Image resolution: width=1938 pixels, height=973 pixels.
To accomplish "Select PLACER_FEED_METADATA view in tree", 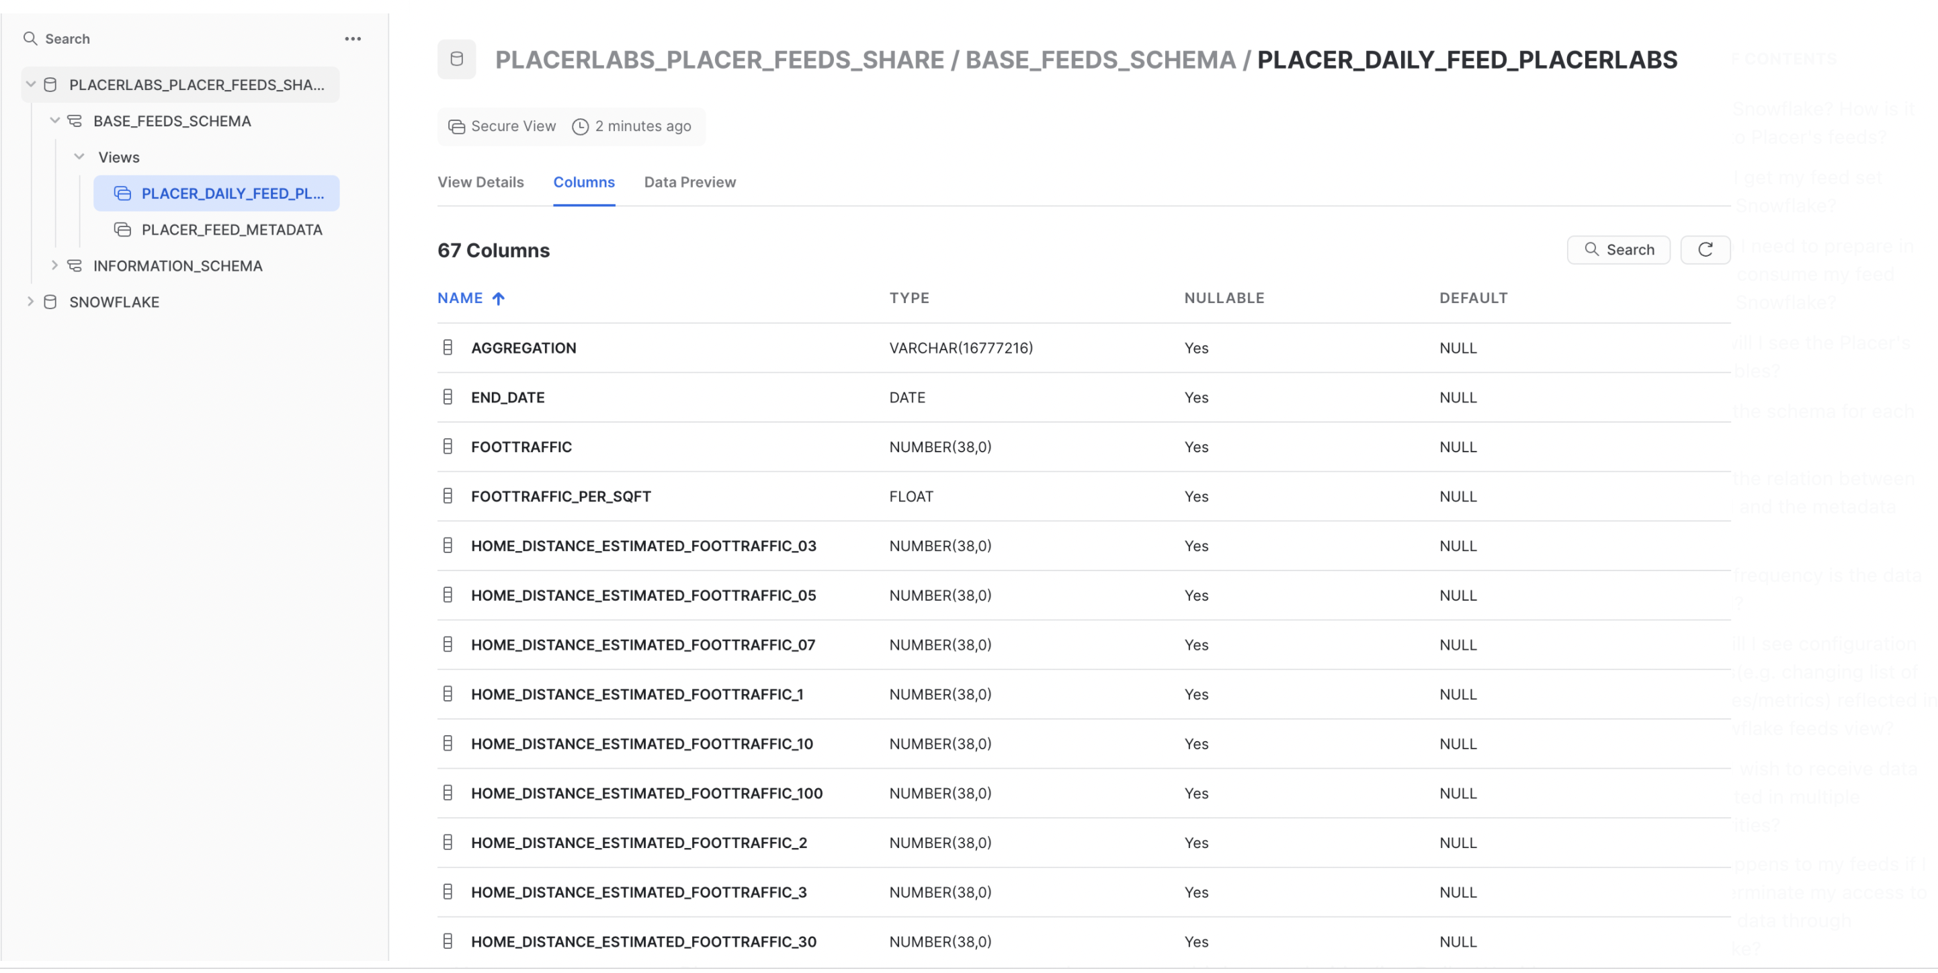I will 232,230.
